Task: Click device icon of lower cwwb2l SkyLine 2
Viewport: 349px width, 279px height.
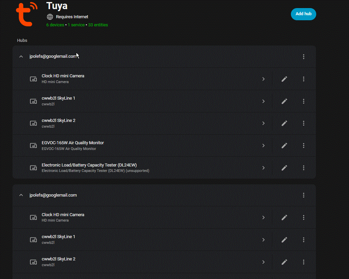Action: tap(33, 262)
